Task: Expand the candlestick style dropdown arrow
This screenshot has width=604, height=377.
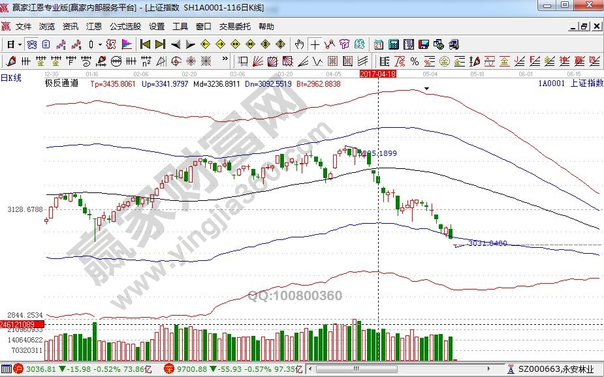Action: pyautogui.click(x=100, y=44)
